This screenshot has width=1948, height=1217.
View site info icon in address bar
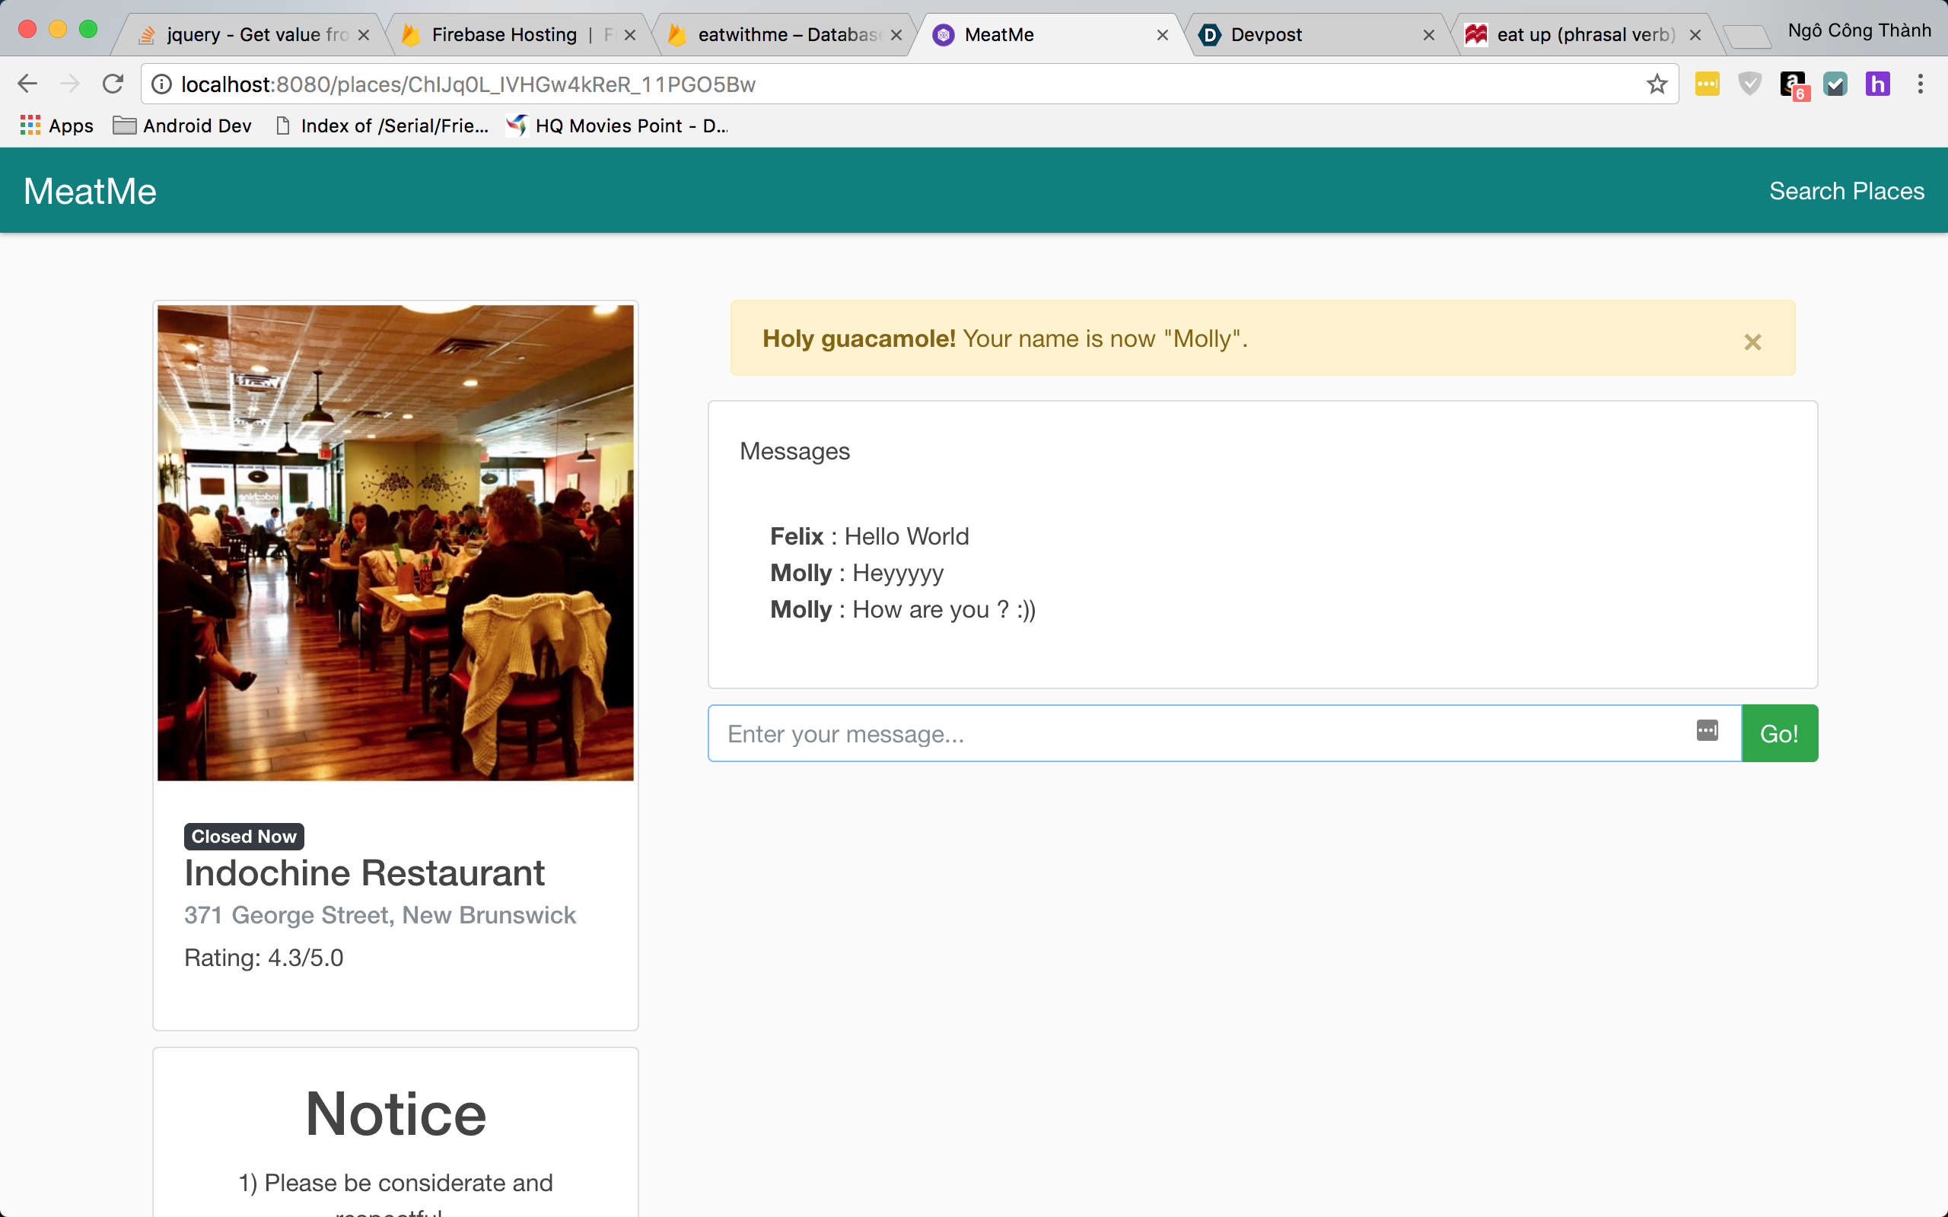click(x=162, y=84)
